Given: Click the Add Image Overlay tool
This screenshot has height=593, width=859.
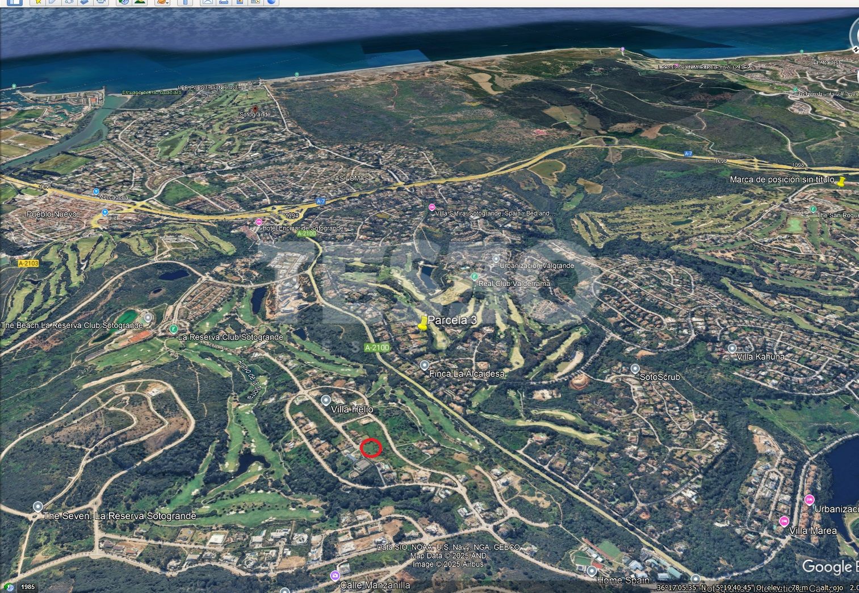Looking at the screenshot, I should pos(84,2).
